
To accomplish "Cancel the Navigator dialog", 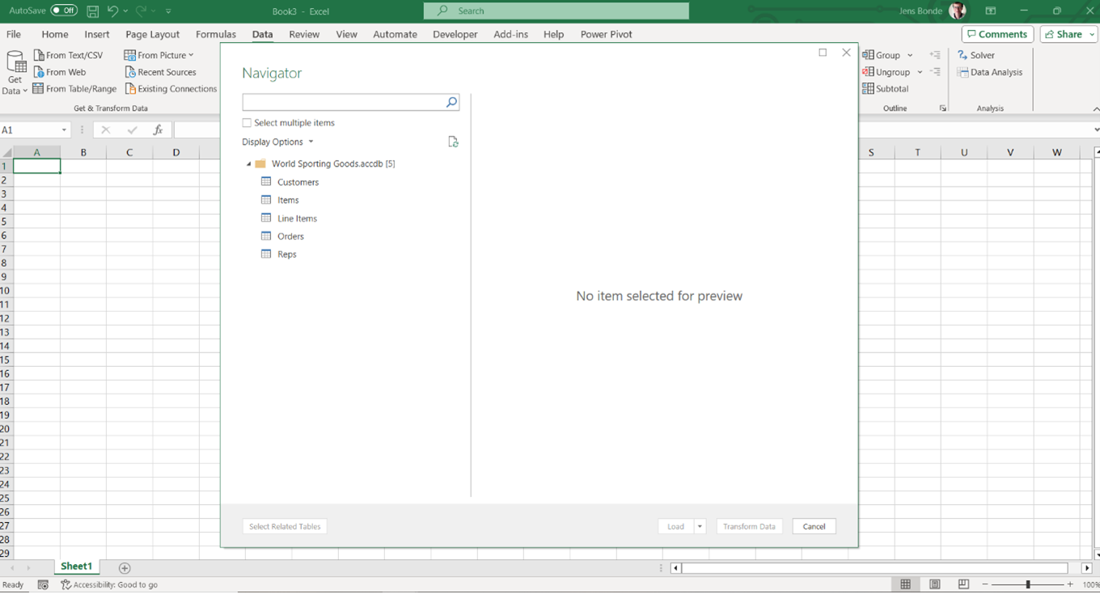I will click(x=814, y=526).
